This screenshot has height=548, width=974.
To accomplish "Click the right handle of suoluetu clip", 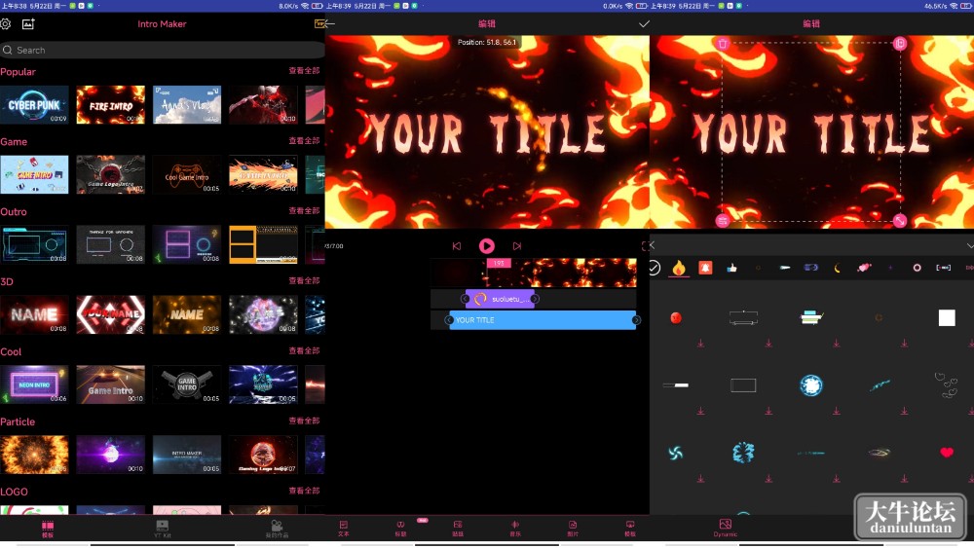I will tap(535, 299).
